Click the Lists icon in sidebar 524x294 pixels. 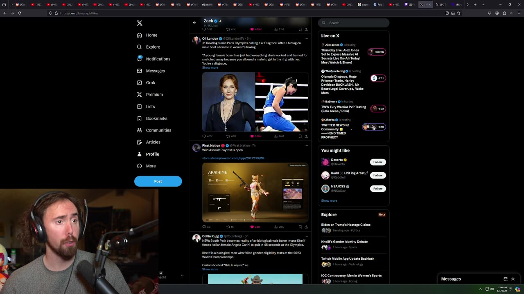[x=139, y=107]
